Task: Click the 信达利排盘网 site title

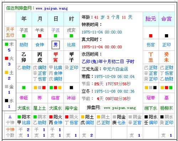Action: tap(19, 8)
